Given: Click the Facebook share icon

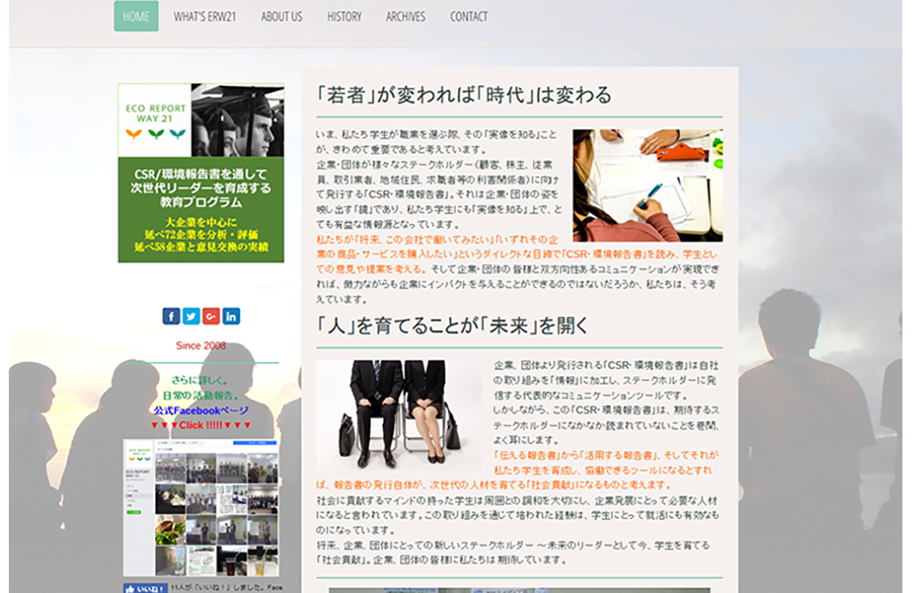Looking at the screenshot, I should (x=171, y=316).
